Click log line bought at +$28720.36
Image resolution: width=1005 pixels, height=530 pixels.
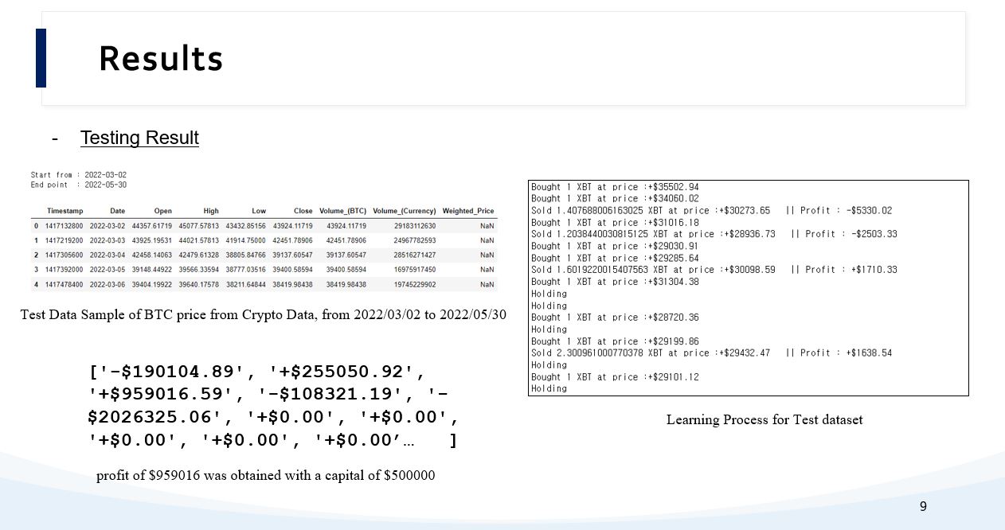coord(616,318)
